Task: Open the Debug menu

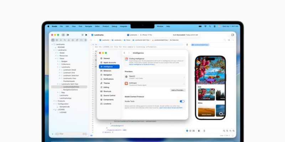Action: tap(114, 26)
